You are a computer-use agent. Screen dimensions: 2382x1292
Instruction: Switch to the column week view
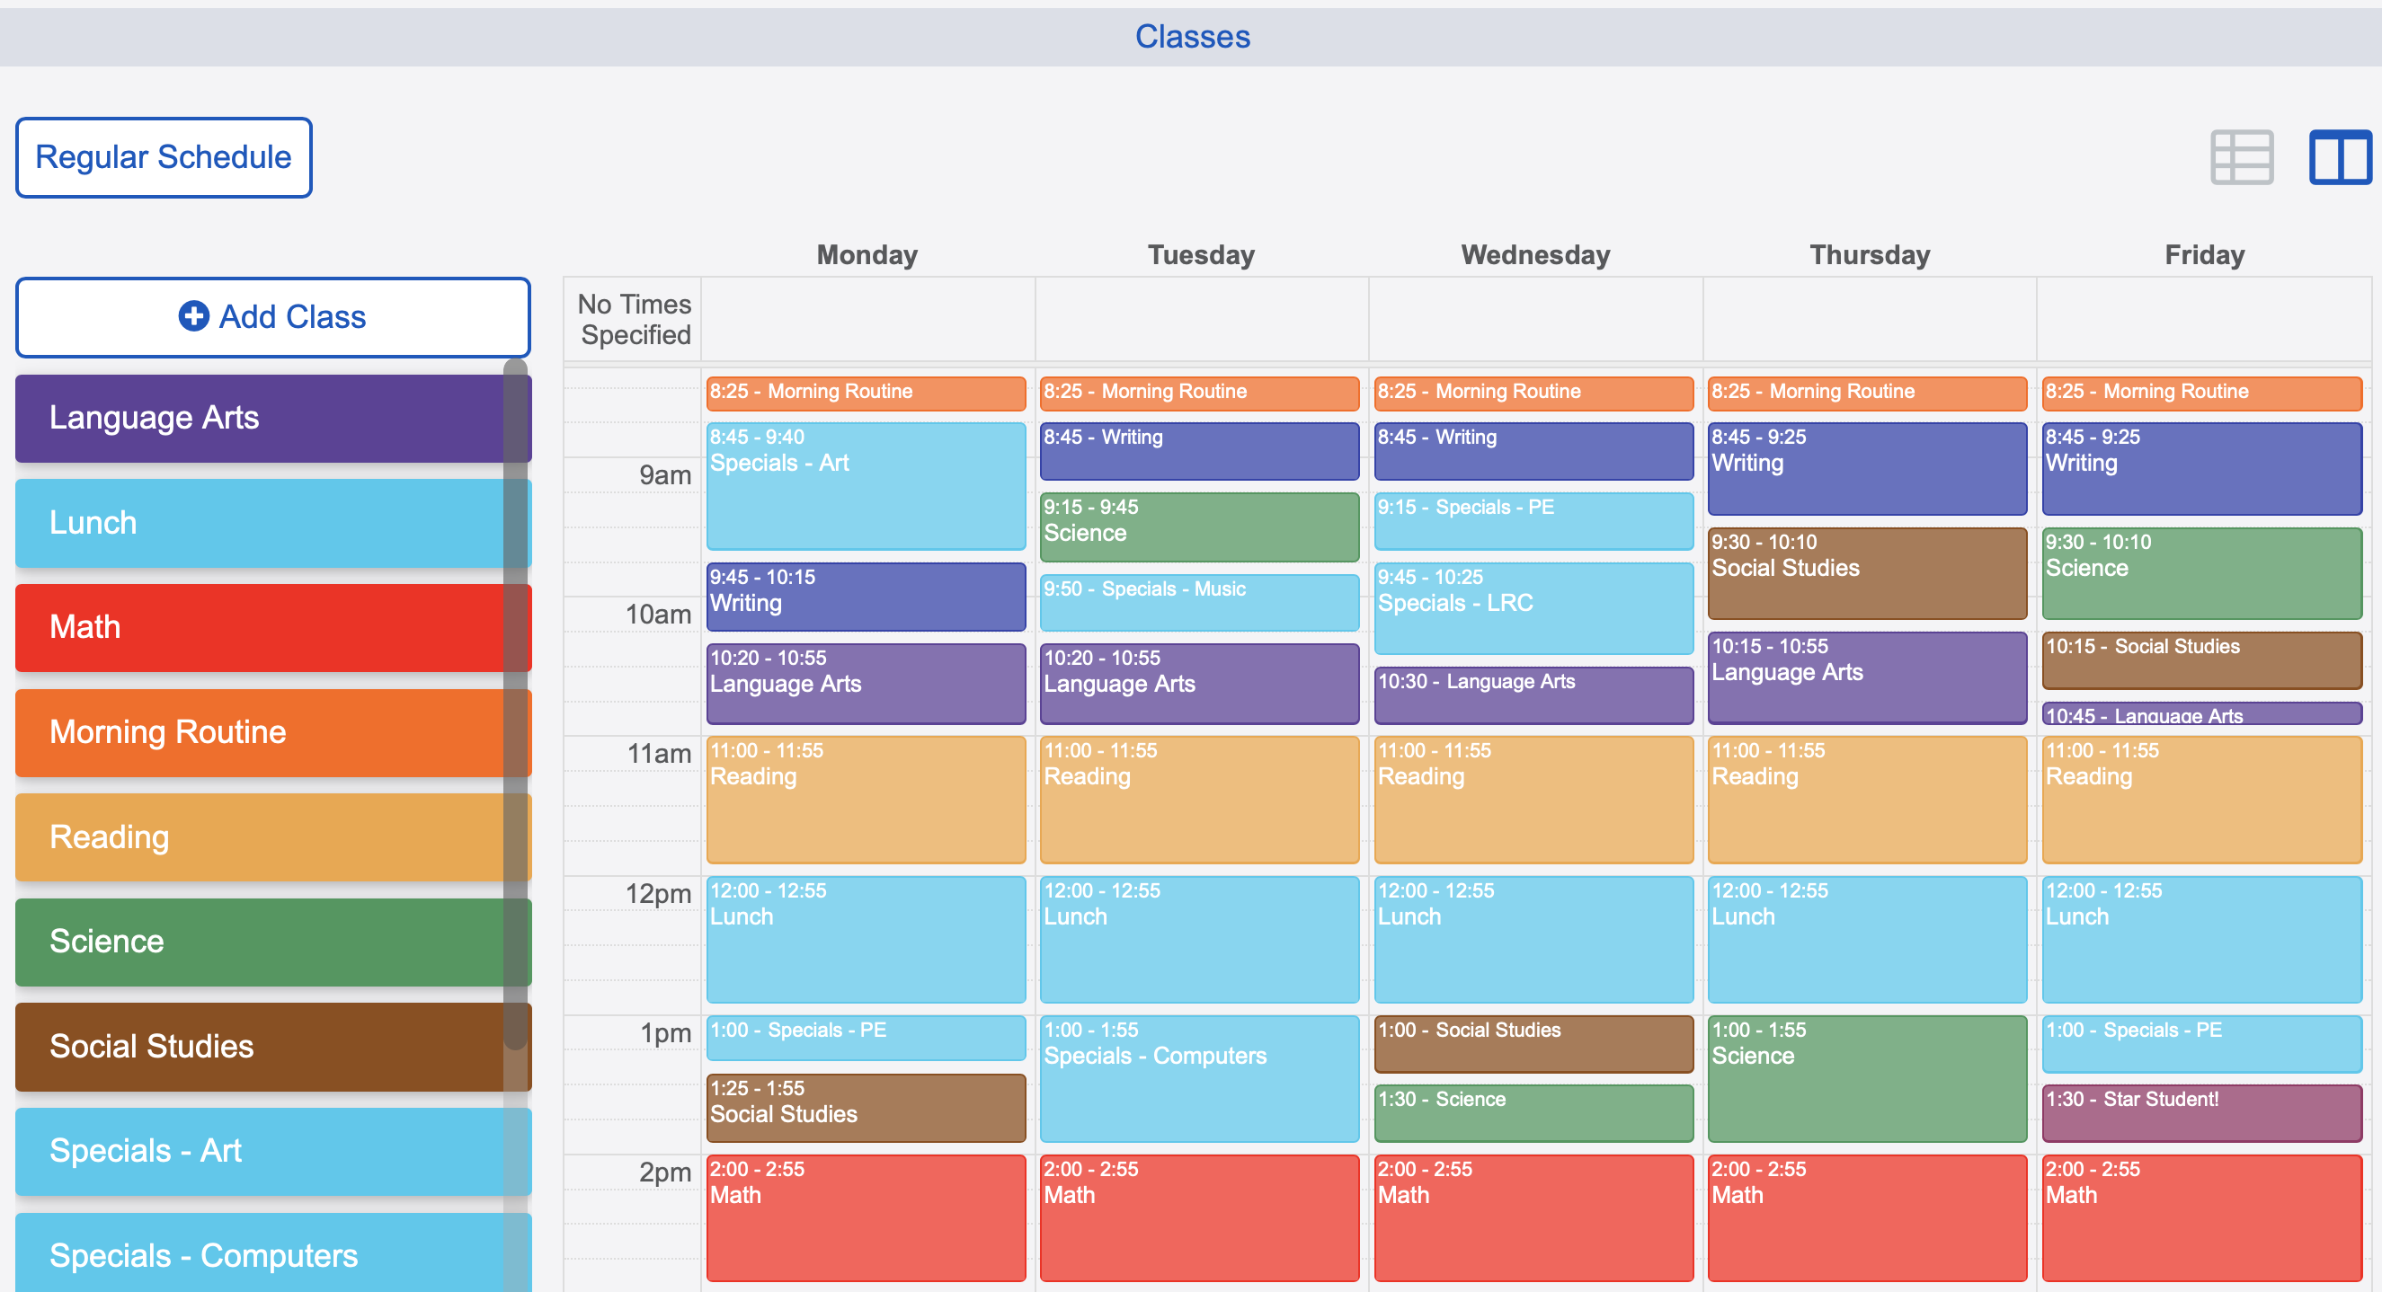click(2342, 157)
